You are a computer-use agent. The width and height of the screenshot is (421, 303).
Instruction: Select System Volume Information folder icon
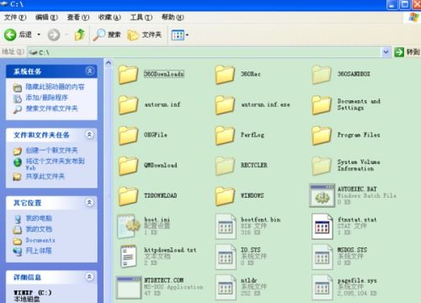coord(322,166)
